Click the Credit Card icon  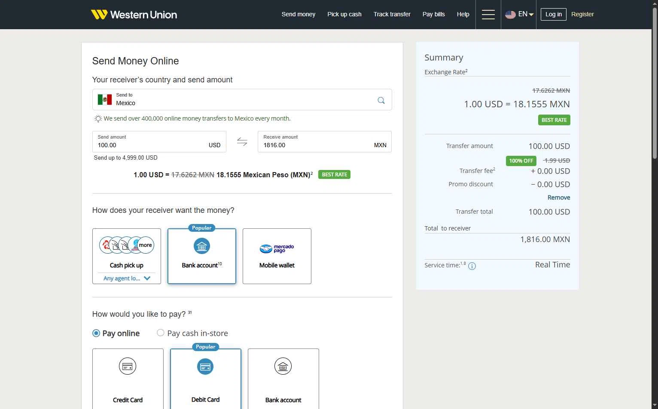tap(128, 367)
